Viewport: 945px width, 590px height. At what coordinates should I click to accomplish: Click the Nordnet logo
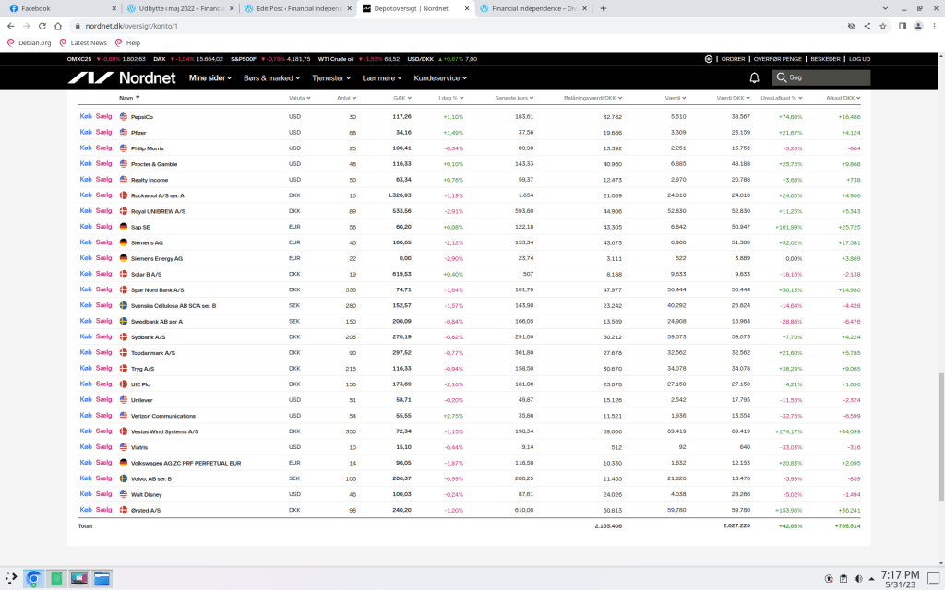pyautogui.click(x=121, y=78)
